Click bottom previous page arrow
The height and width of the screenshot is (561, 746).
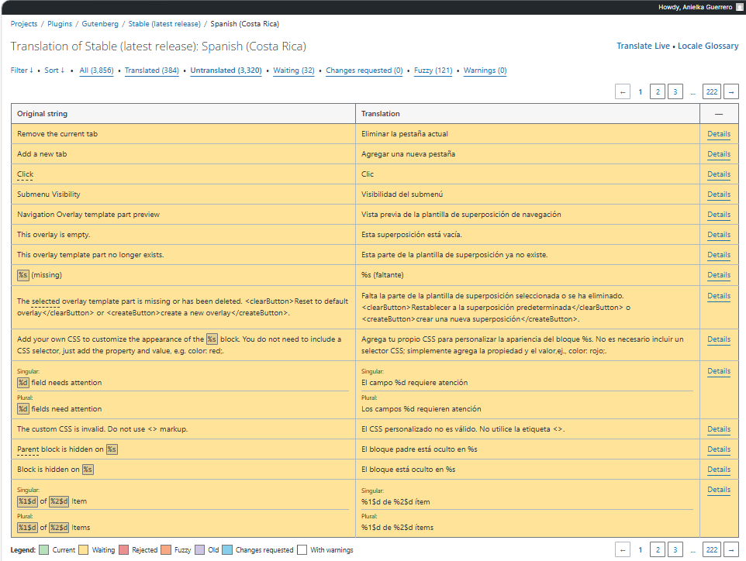pyautogui.click(x=623, y=549)
